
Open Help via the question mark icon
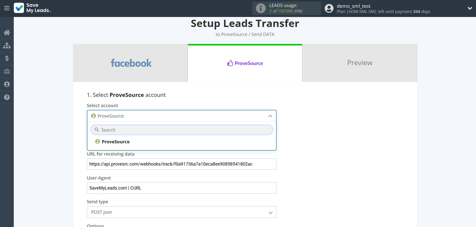tap(7, 97)
